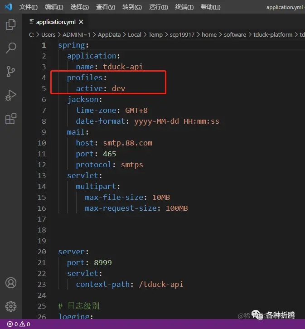305x329 pixels.
Task: Open the Source Control view
Action: (11, 72)
